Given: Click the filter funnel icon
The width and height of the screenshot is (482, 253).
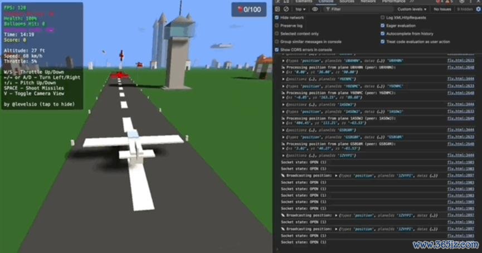Looking at the screenshot, I should pyautogui.click(x=328, y=9).
